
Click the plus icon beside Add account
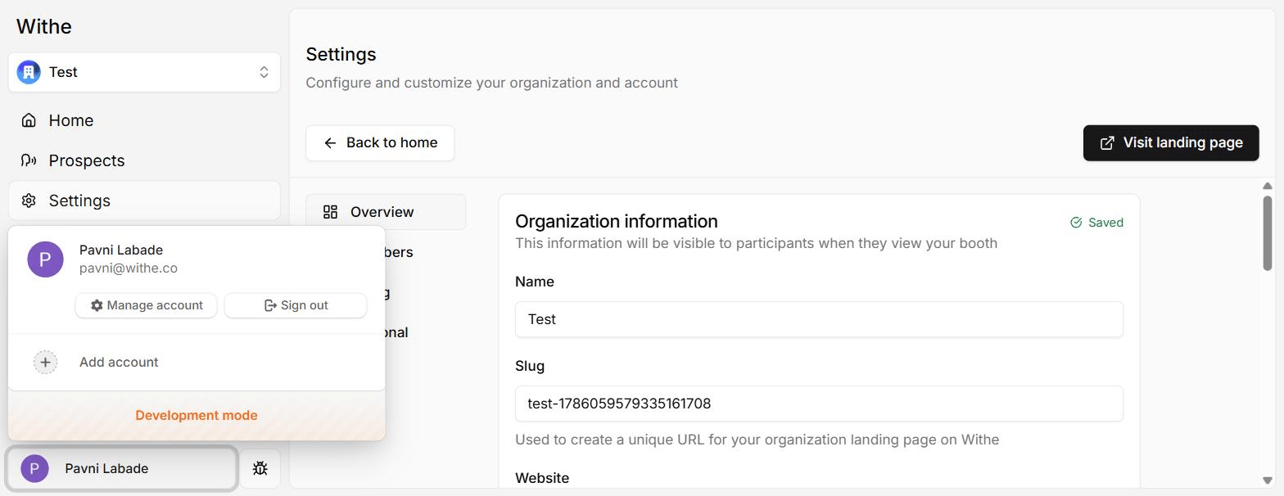pos(45,362)
